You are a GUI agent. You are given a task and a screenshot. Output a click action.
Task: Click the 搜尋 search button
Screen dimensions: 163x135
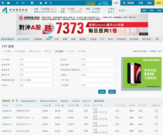tap(102, 92)
